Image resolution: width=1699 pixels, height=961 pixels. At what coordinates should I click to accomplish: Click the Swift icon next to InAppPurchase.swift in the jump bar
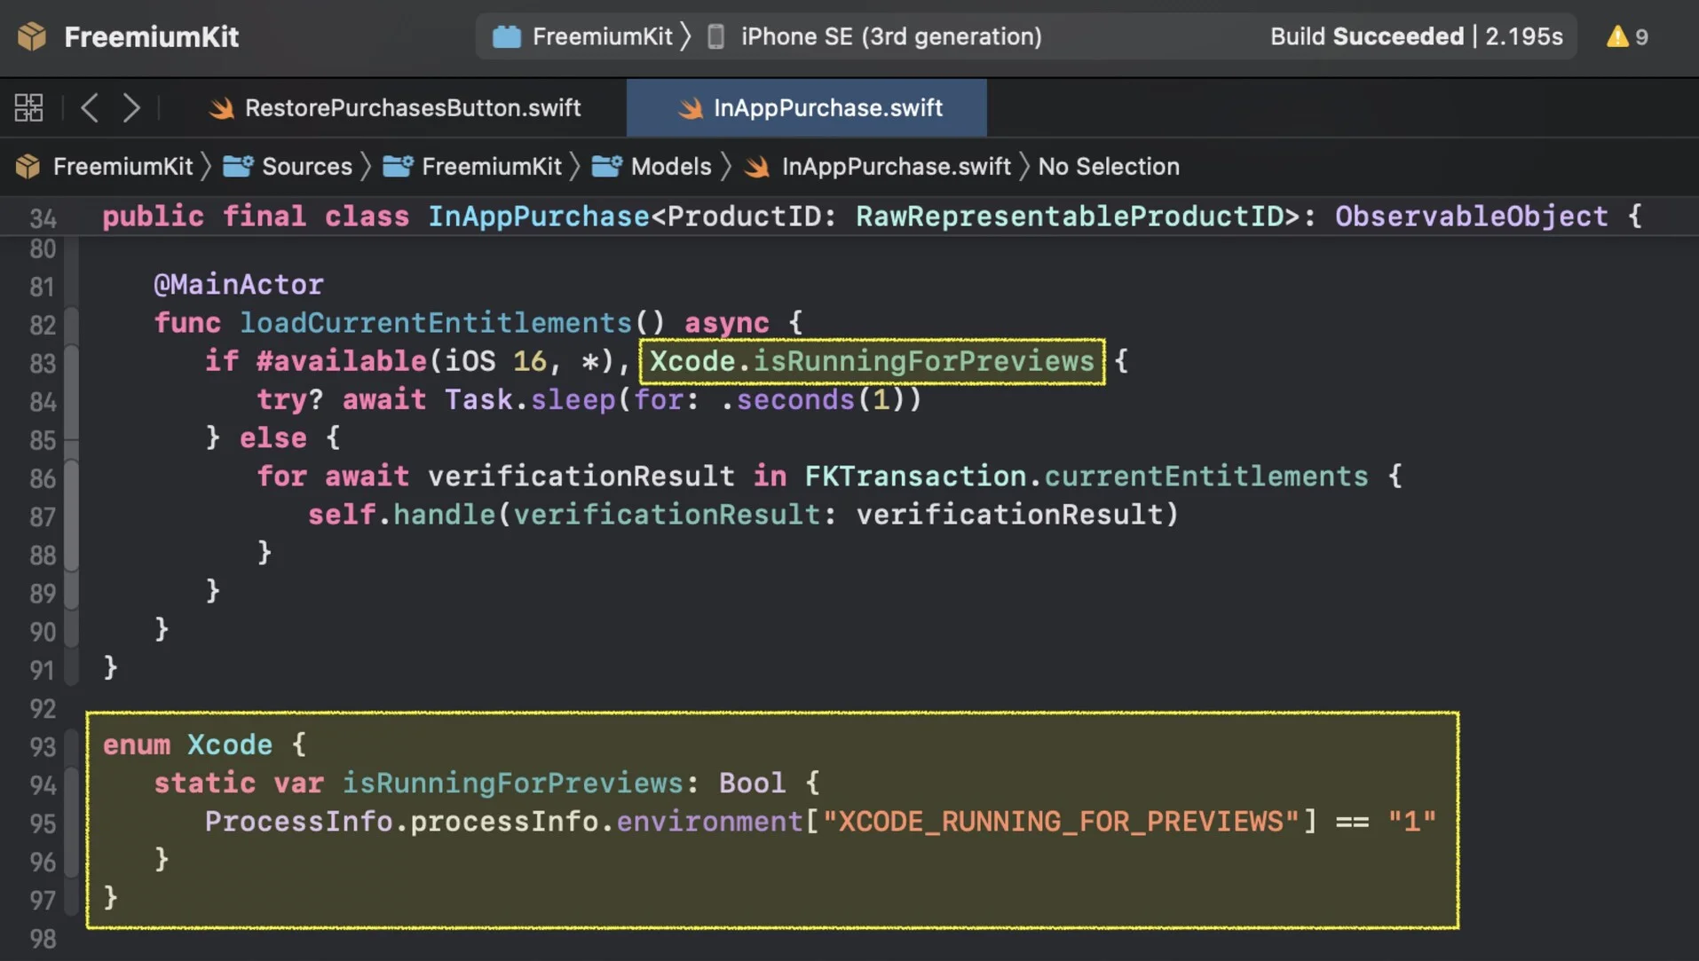[x=756, y=166]
